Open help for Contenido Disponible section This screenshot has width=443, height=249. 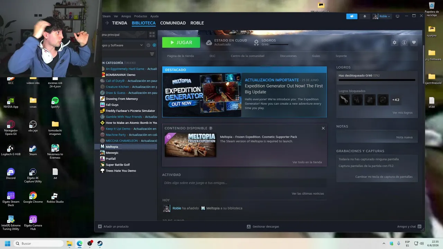pos(210,128)
